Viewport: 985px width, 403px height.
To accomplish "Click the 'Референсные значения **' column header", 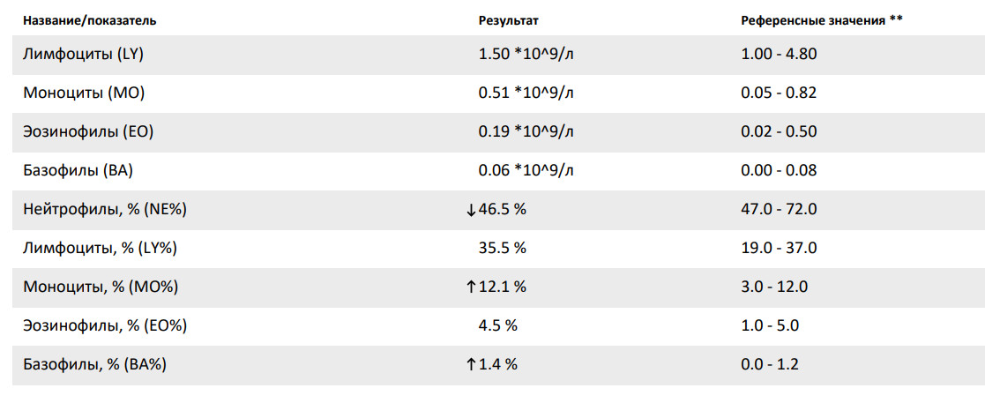I will (822, 19).
